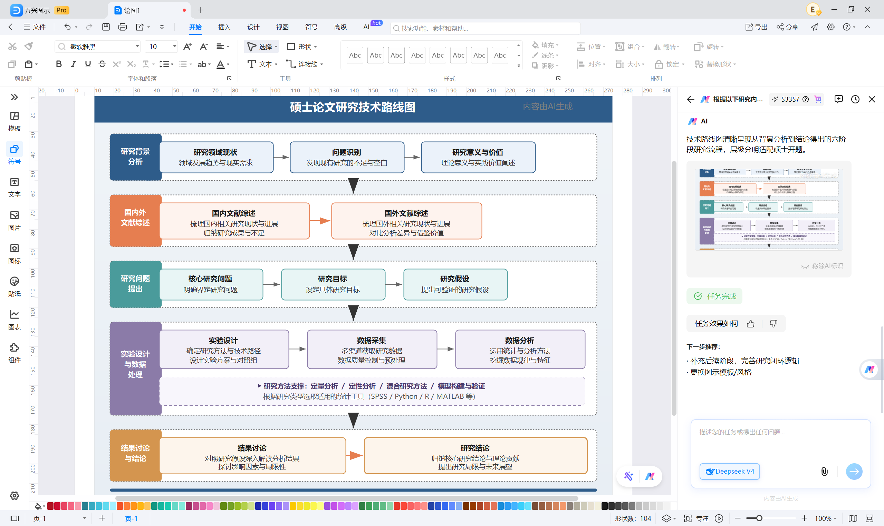Send message with blue arrow button
This screenshot has height=526, width=884.
pyautogui.click(x=854, y=471)
